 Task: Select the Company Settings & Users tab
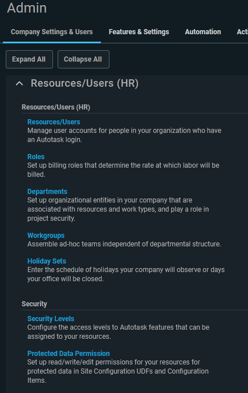coord(52,32)
